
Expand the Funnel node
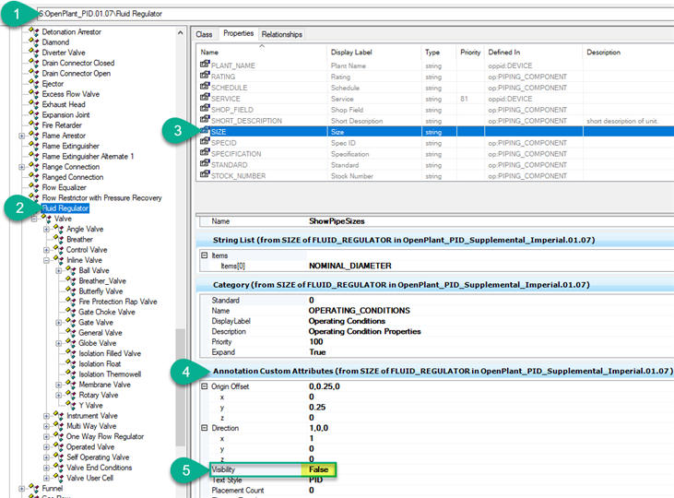[x=21, y=489]
